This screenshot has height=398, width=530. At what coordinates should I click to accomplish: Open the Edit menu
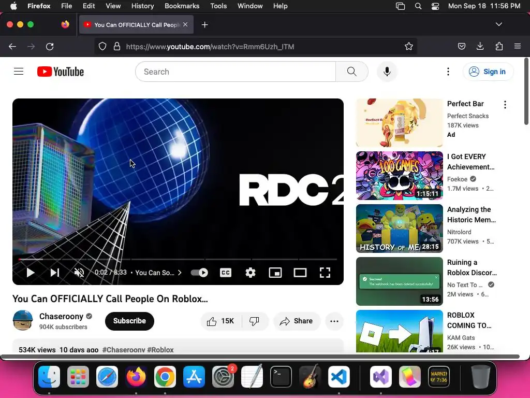click(x=89, y=6)
